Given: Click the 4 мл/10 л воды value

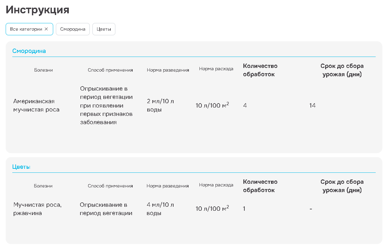Looking at the screenshot, I should click(160, 209).
